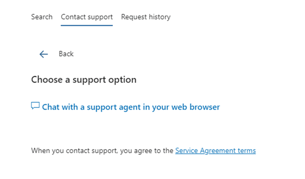This screenshot has height=179, width=305.
Task: Read the Service Agreement terms
Action: (x=215, y=150)
